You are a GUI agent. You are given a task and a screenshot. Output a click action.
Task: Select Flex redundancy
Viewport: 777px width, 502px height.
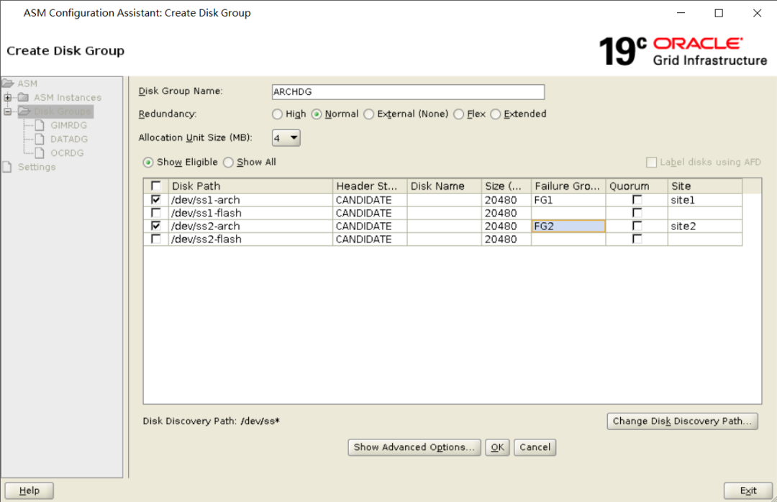pos(458,114)
